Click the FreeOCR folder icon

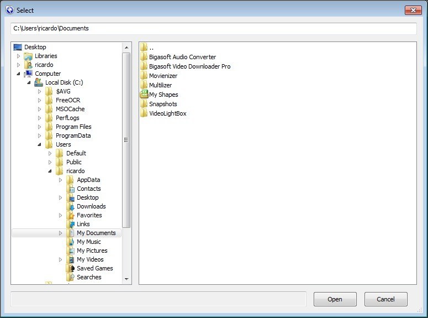point(49,100)
